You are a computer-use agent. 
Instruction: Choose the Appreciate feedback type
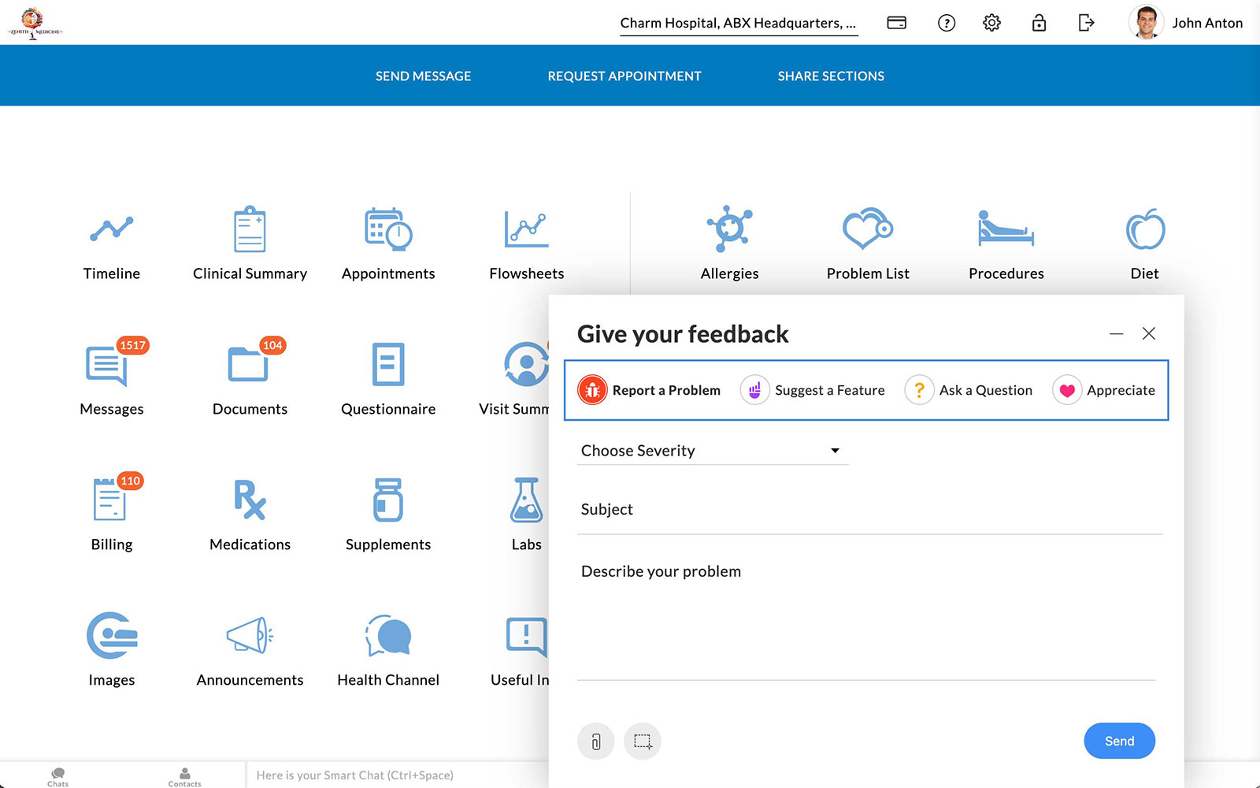(1104, 390)
